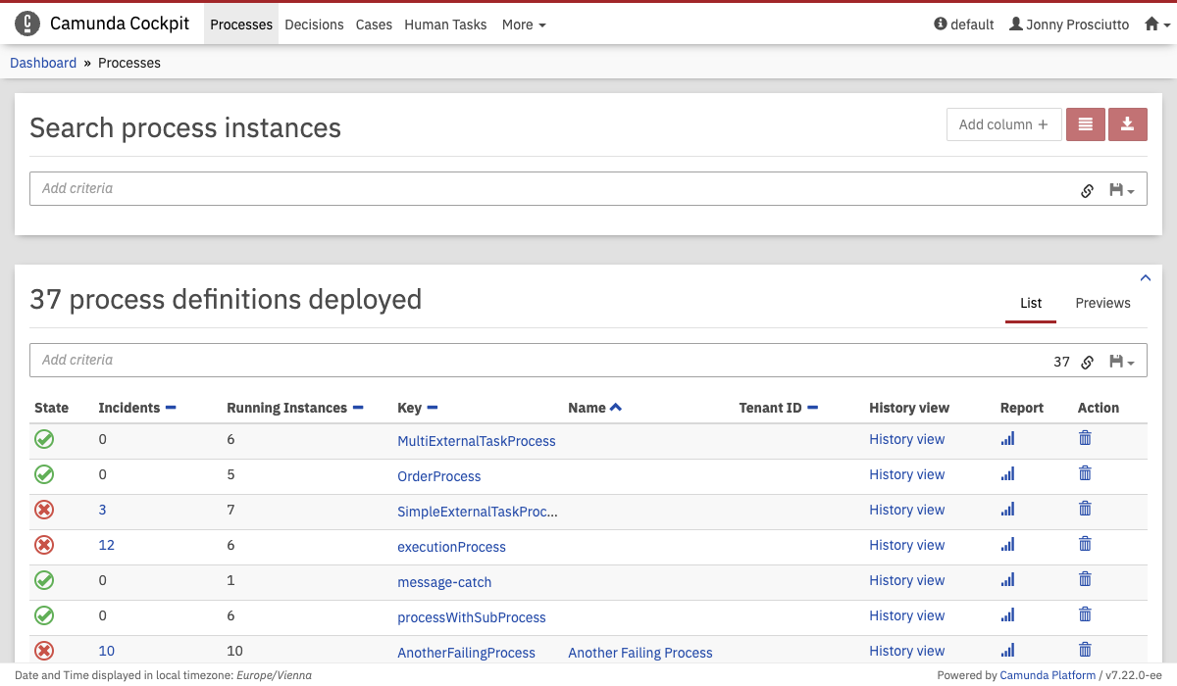This screenshot has width=1177, height=686.
Task: Click the Camunda logo icon
Action: [x=27, y=24]
